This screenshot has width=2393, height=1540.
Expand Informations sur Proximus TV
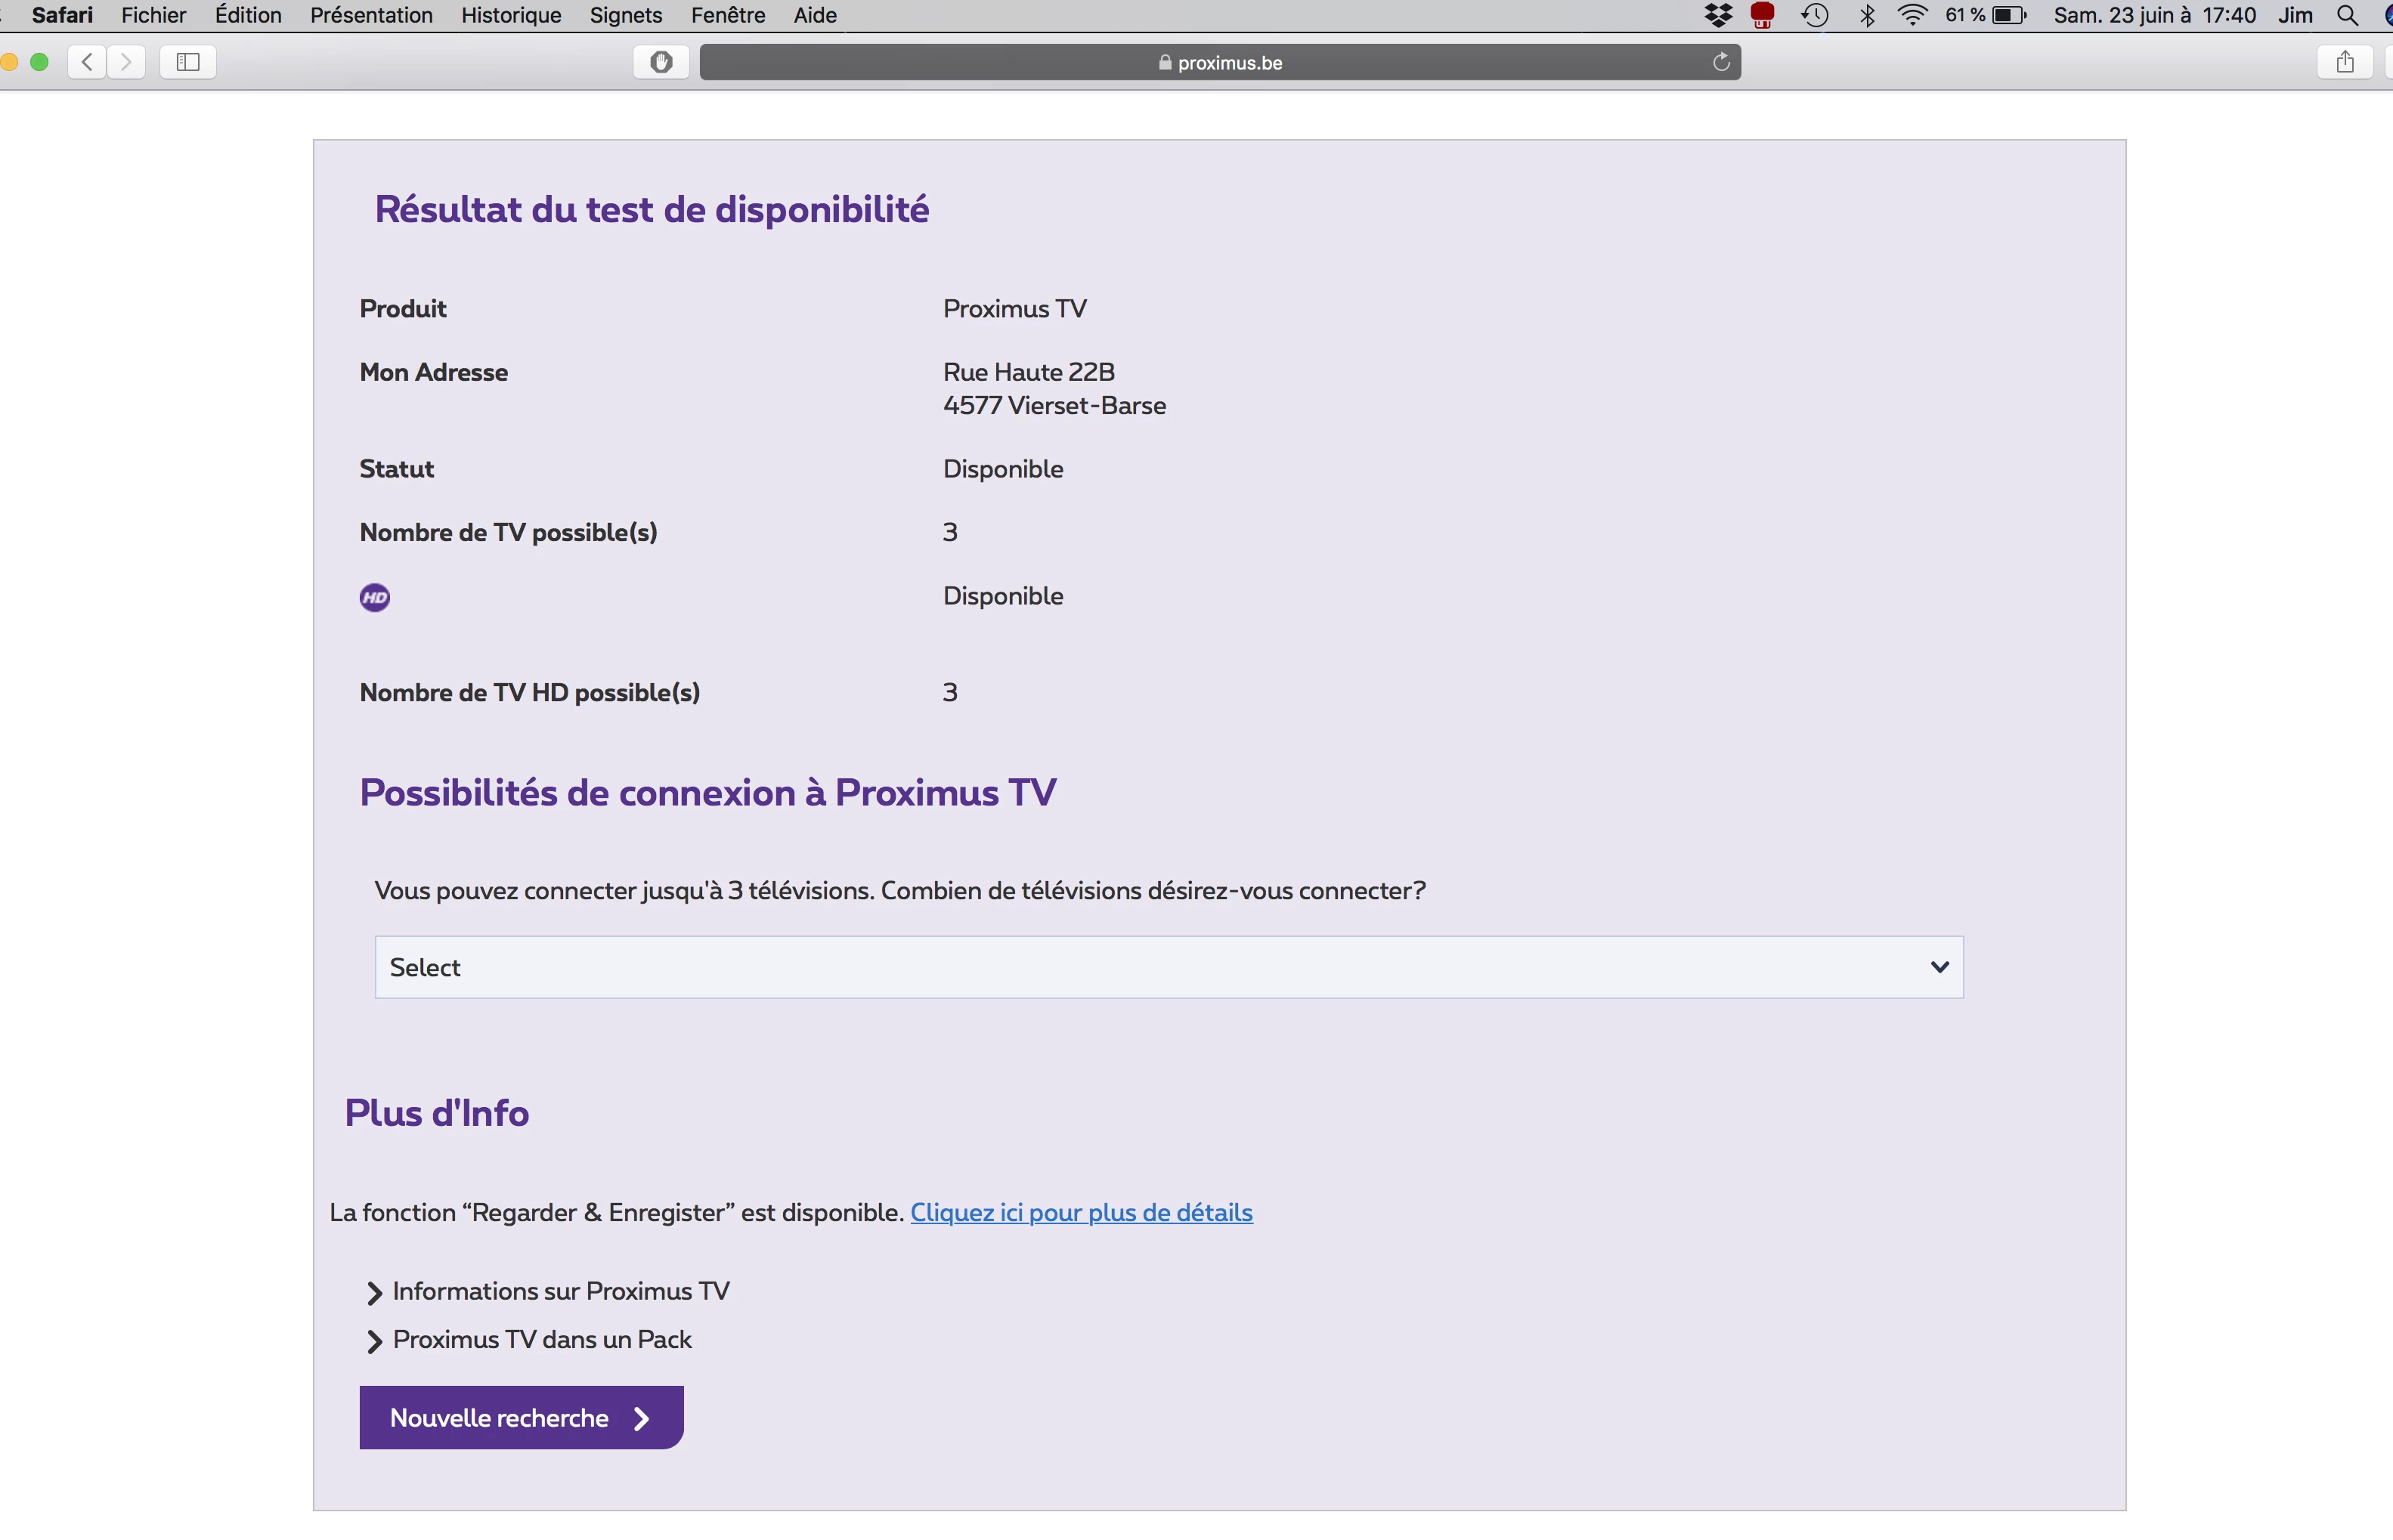[560, 1291]
